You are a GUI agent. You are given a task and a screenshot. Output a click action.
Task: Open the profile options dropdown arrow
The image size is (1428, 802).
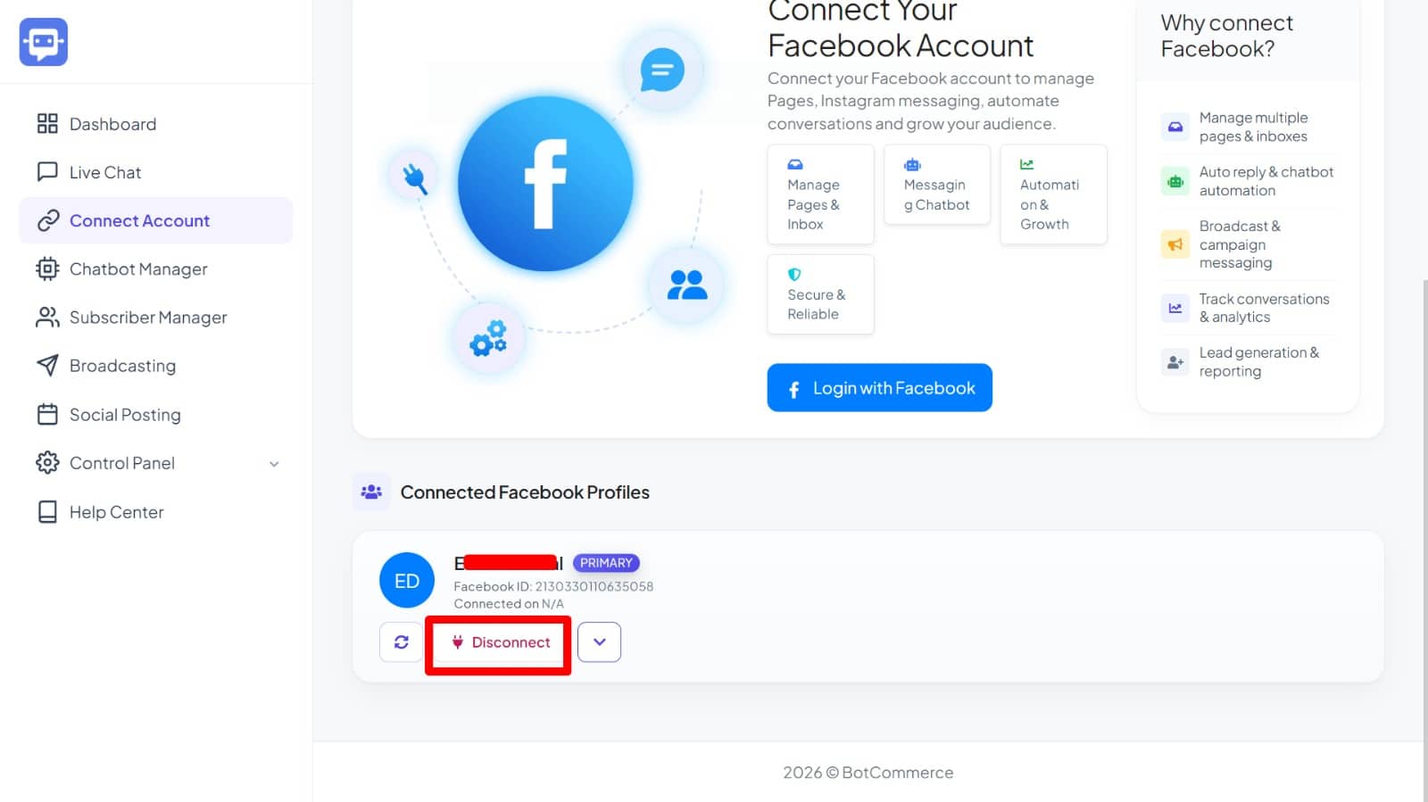[x=599, y=642]
